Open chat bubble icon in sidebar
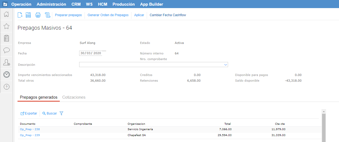The image size is (339, 142). [x=6, y=50]
